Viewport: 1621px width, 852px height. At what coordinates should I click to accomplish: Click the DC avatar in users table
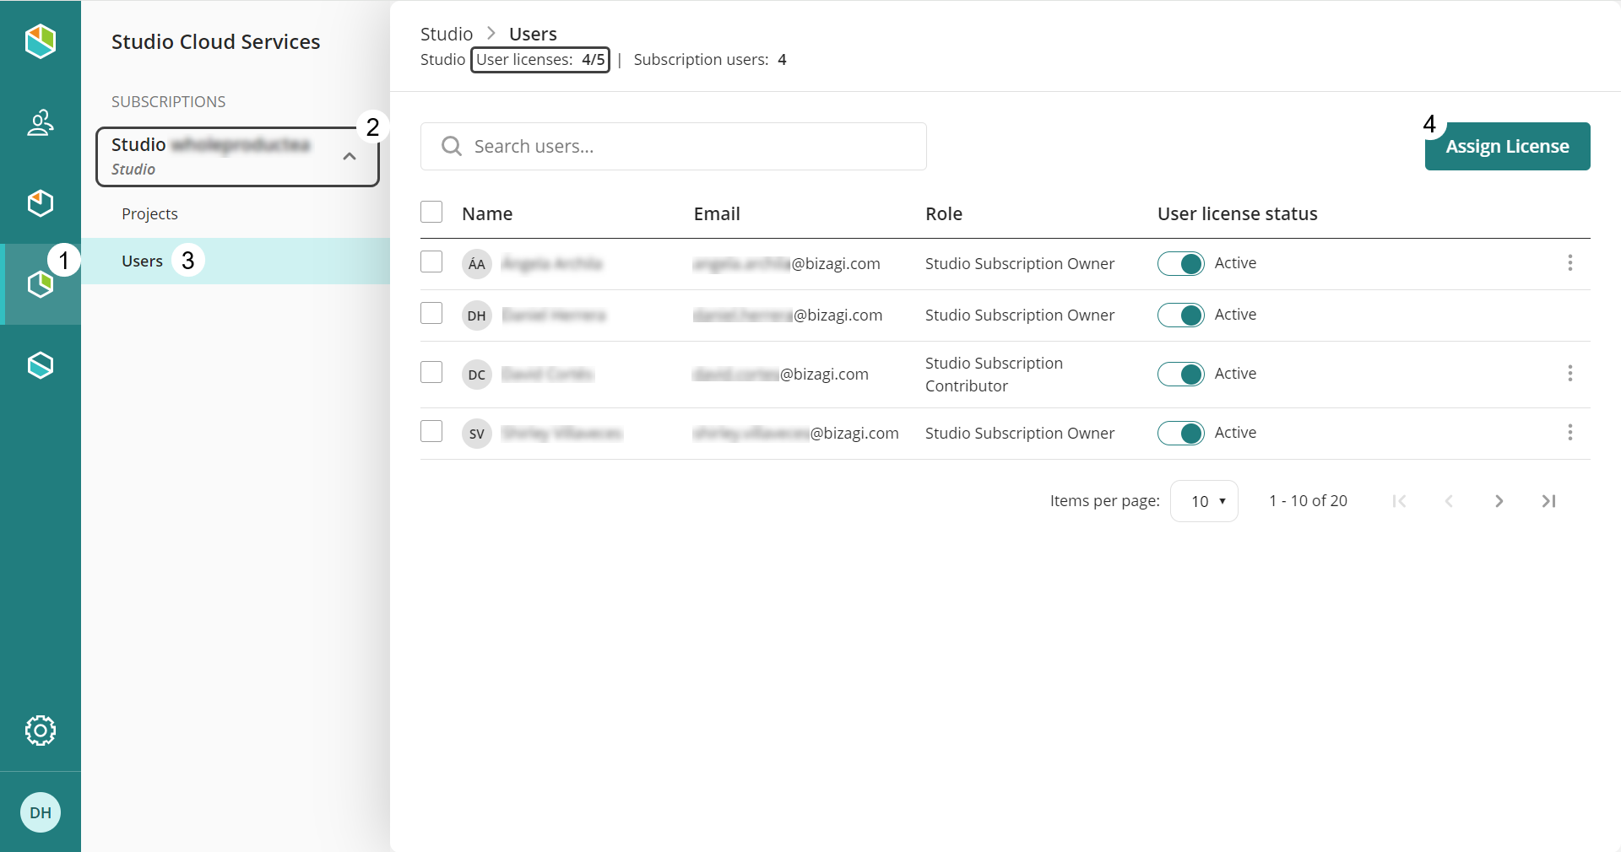pyautogui.click(x=477, y=375)
